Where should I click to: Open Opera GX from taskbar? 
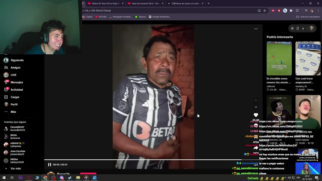(29, 178)
